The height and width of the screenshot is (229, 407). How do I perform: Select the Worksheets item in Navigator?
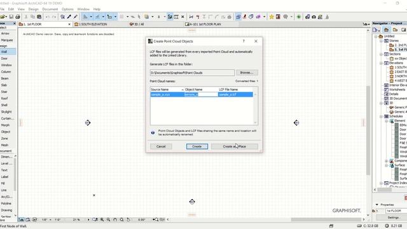[397, 90]
